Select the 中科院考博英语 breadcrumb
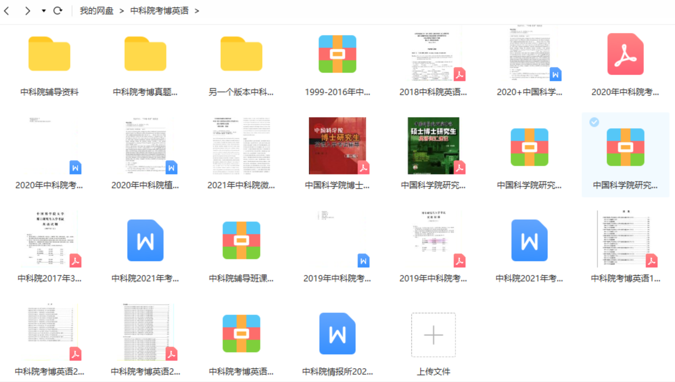 pyautogui.click(x=160, y=11)
